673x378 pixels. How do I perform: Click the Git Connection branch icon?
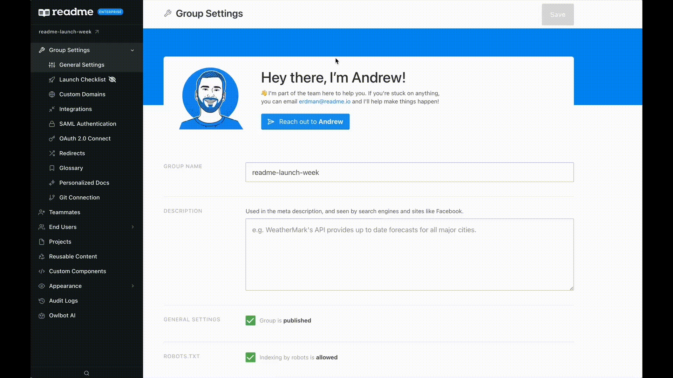[52, 197]
